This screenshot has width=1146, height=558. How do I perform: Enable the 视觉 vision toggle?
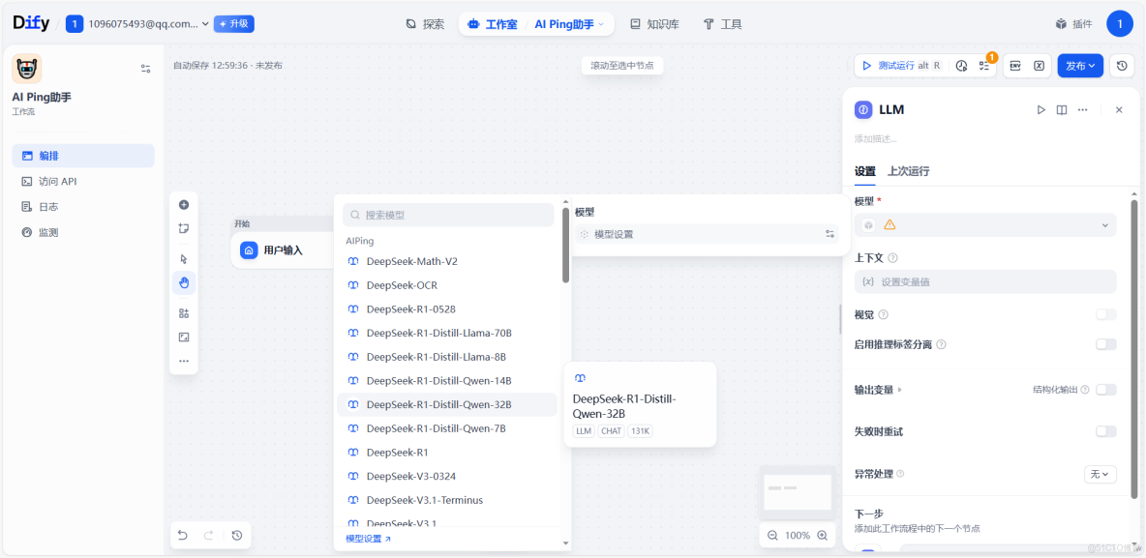pos(1104,314)
